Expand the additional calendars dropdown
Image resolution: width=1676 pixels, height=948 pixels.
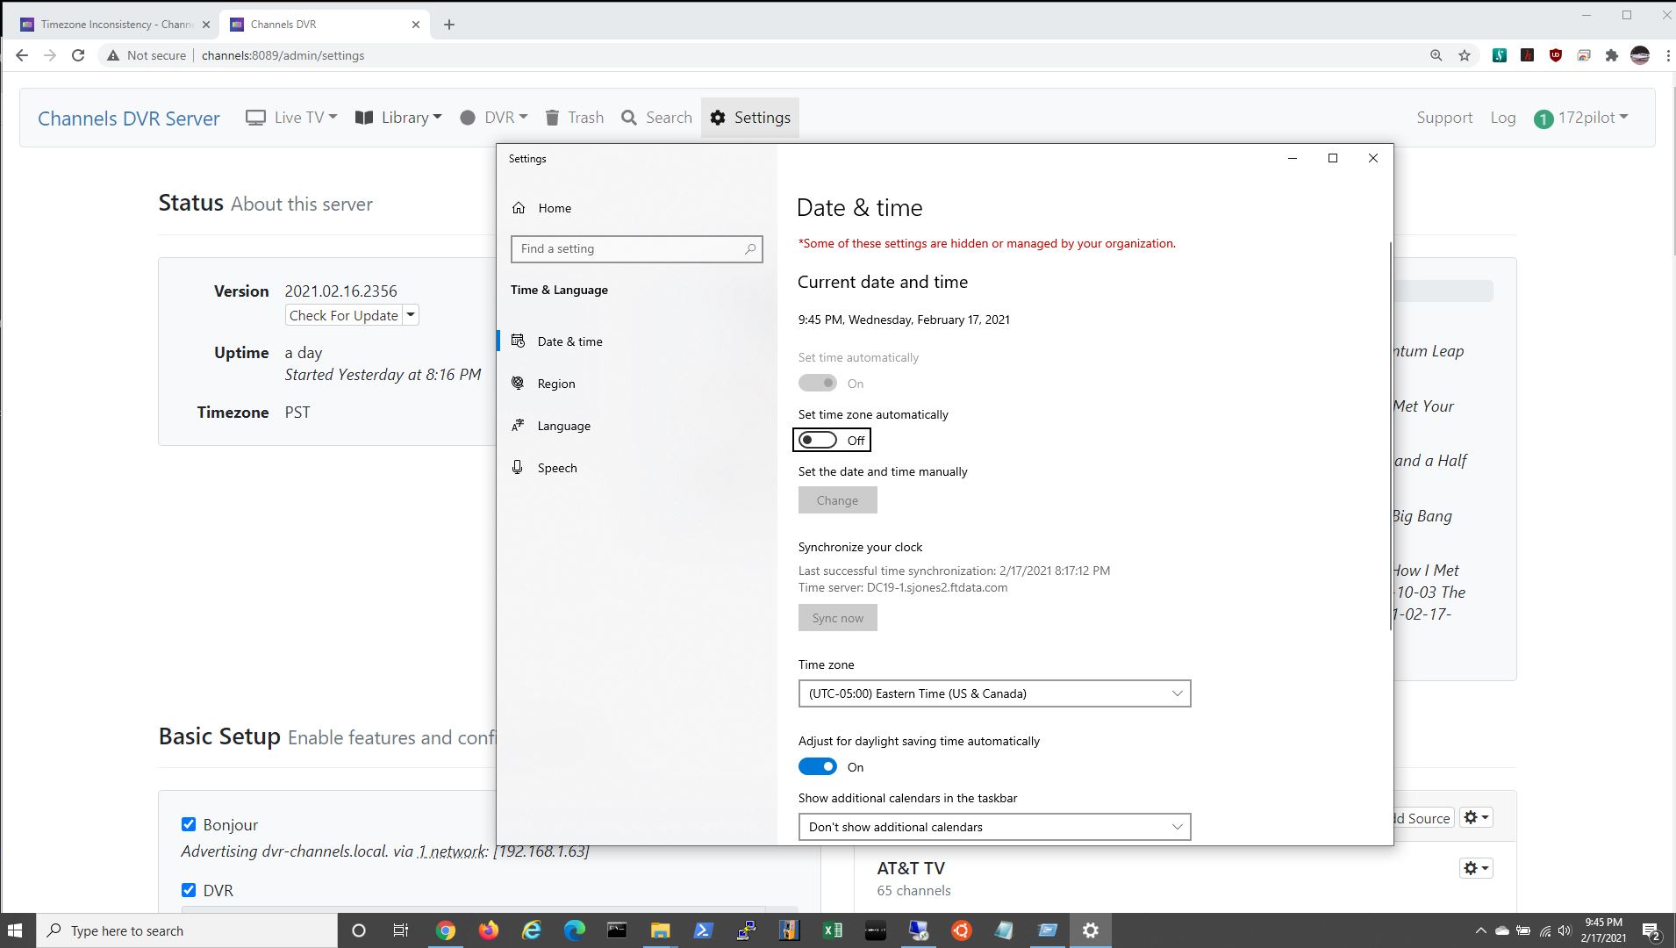pyautogui.click(x=993, y=827)
